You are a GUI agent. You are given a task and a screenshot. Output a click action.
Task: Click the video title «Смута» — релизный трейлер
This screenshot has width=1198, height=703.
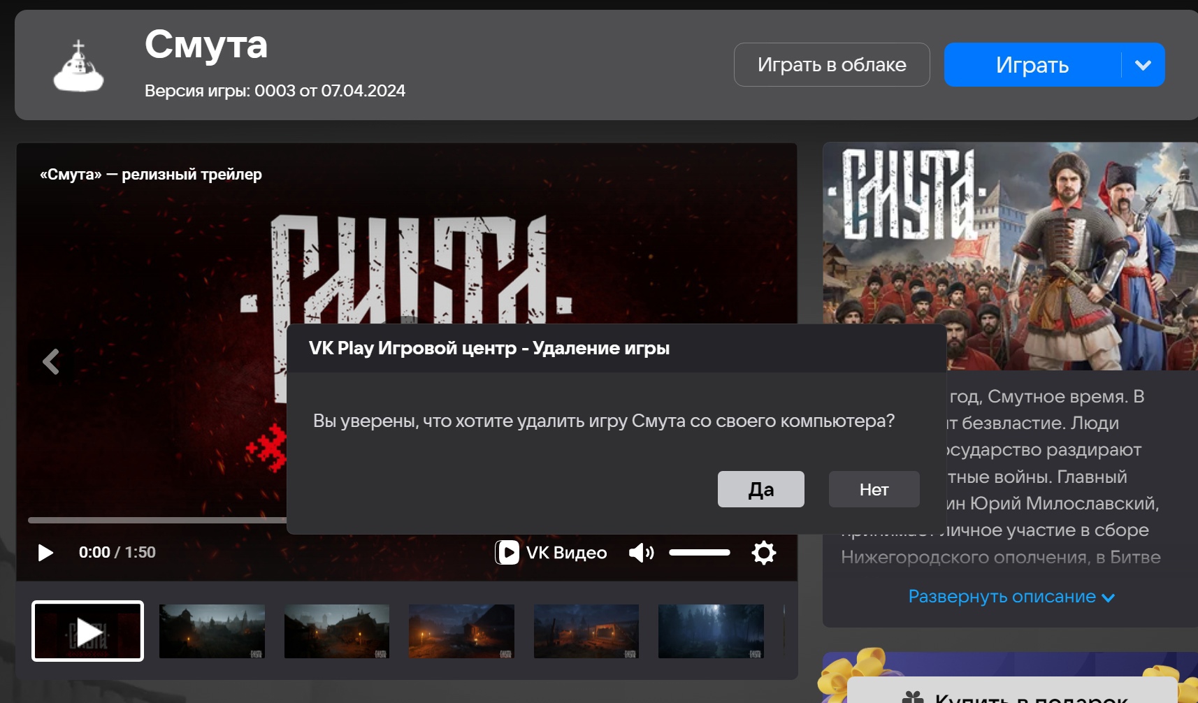(x=151, y=175)
